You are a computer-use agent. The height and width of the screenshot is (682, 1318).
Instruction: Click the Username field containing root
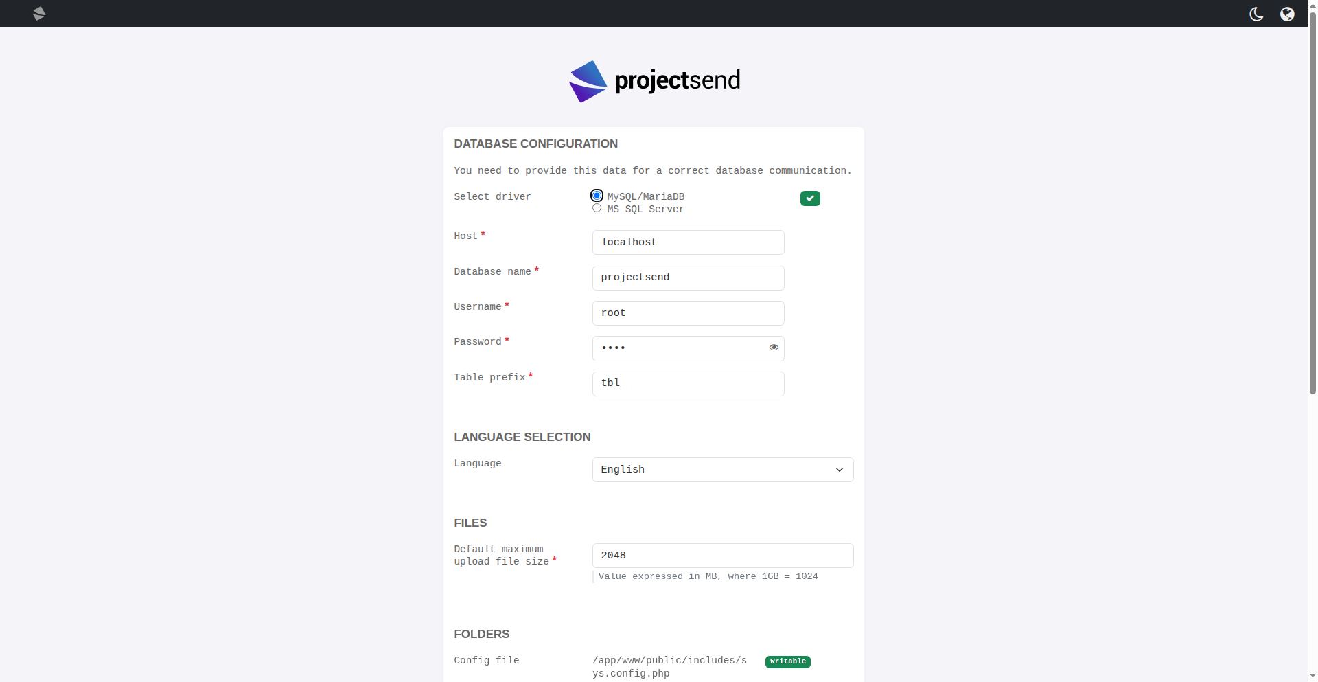pos(688,313)
